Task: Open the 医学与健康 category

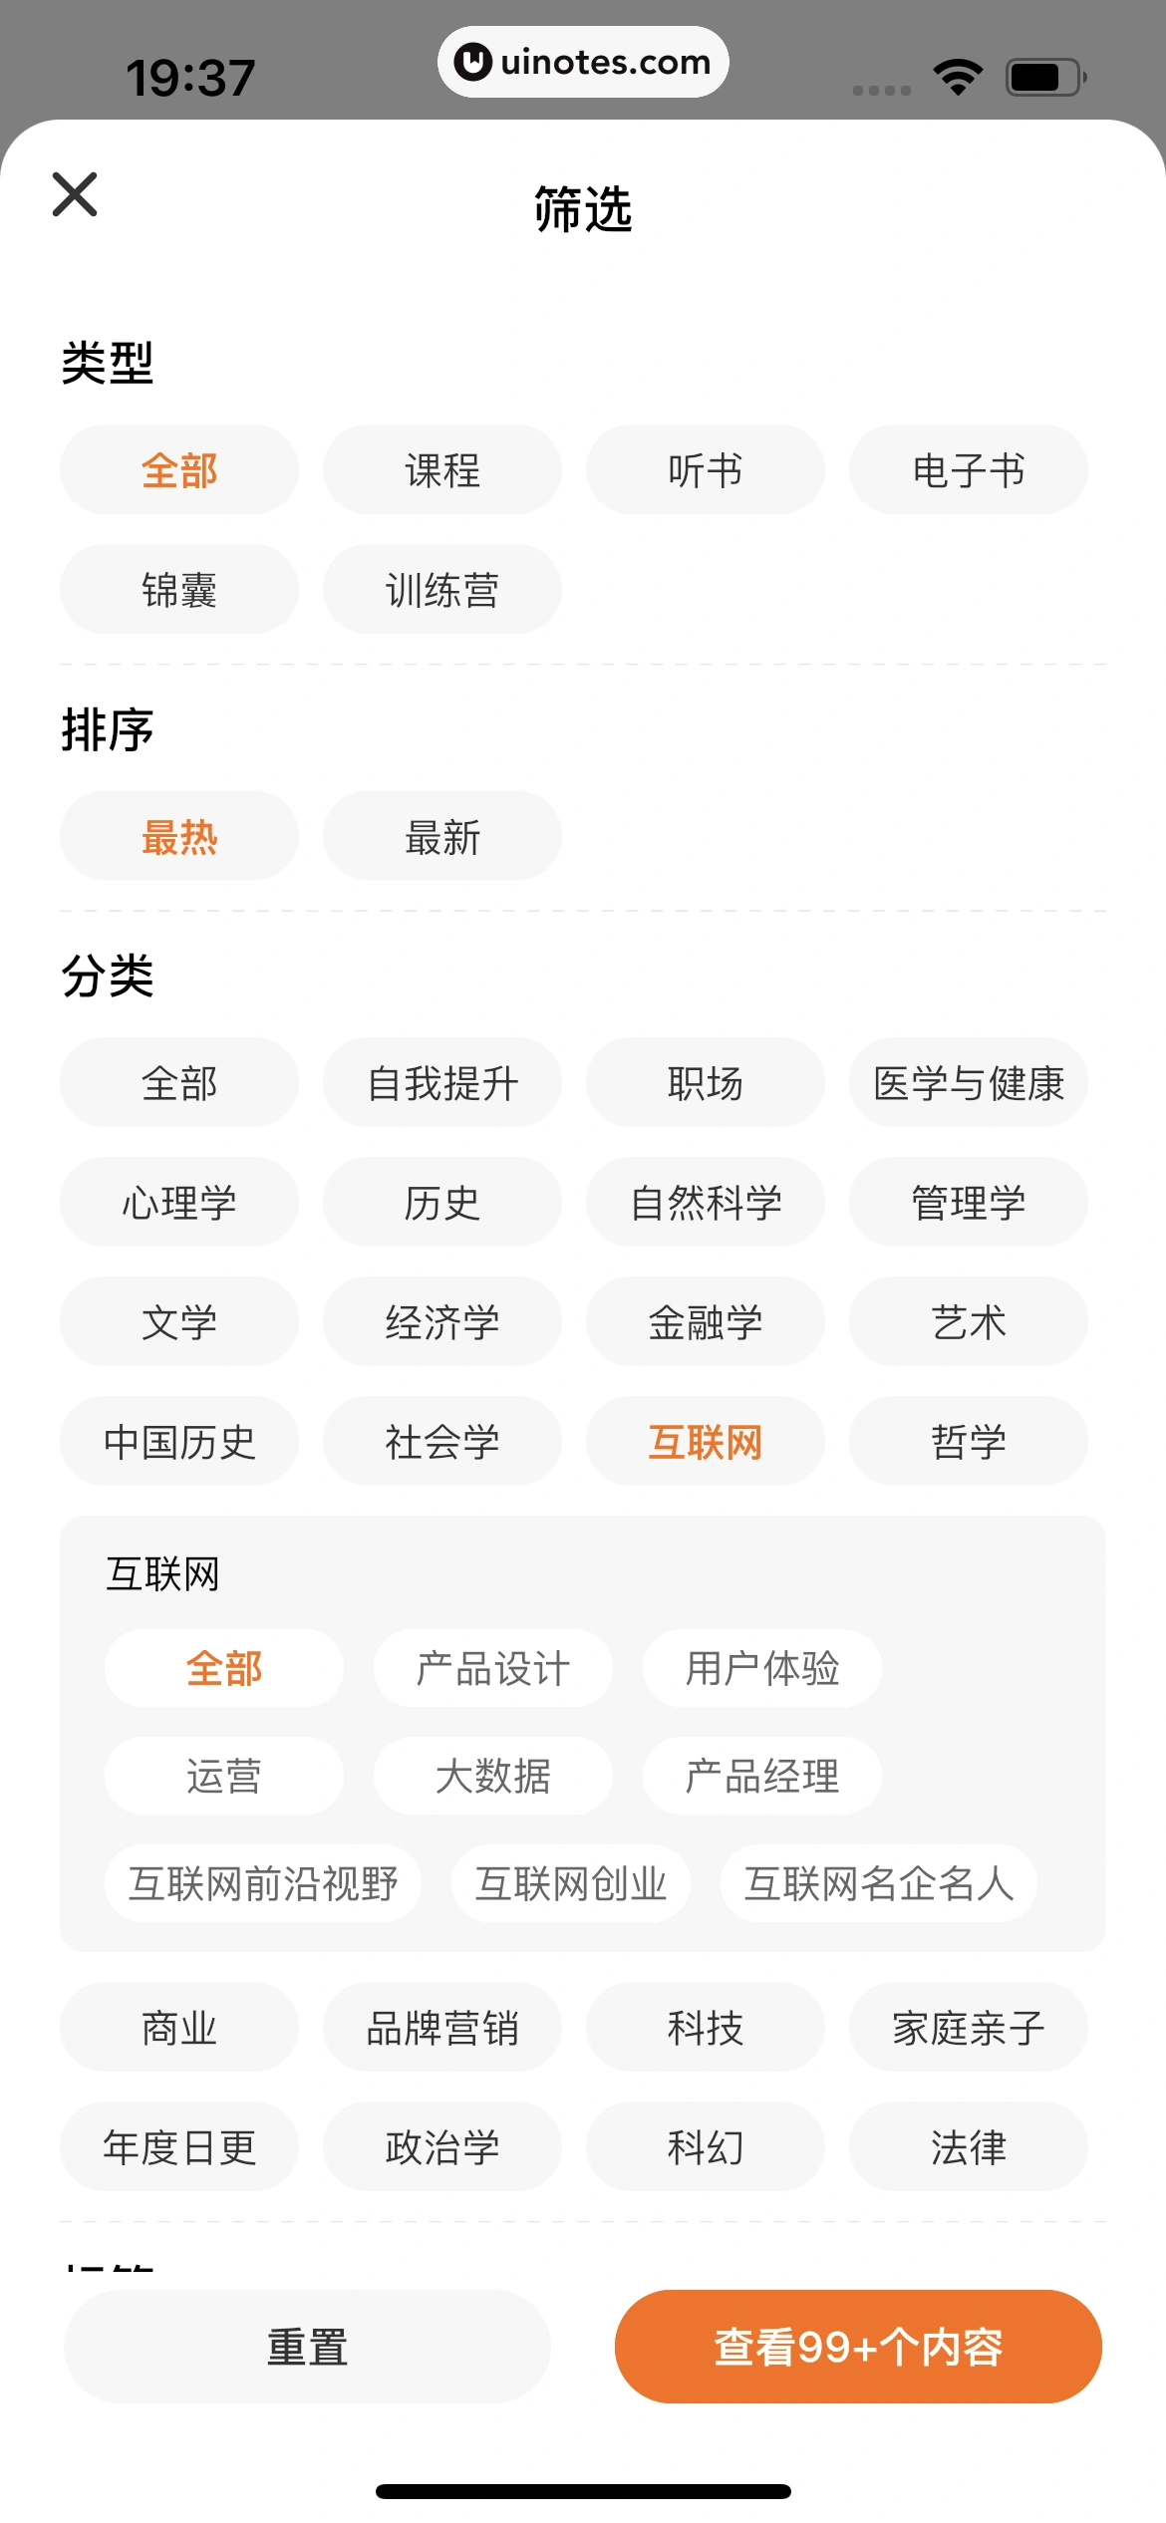Action: (x=968, y=1083)
